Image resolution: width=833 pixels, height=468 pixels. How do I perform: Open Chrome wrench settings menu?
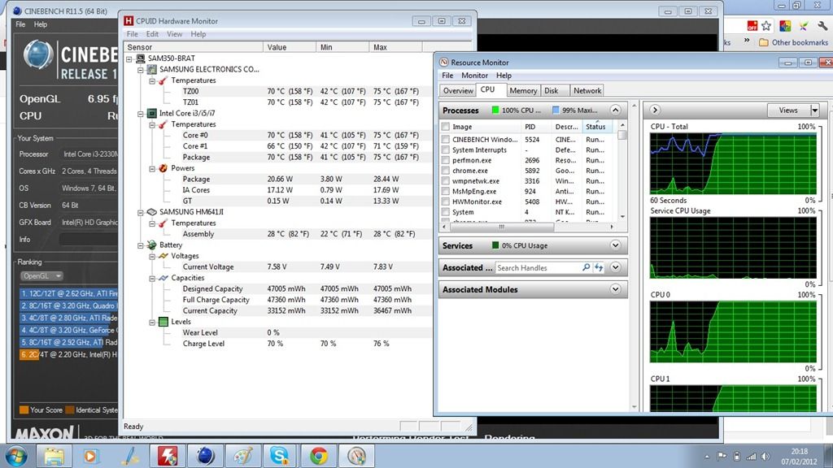(x=822, y=25)
